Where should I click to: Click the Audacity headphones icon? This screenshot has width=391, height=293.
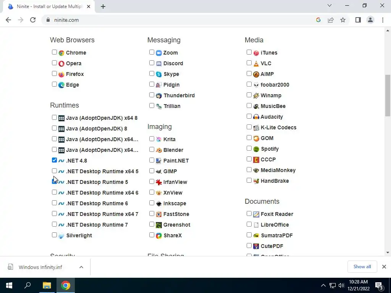click(256, 117)
